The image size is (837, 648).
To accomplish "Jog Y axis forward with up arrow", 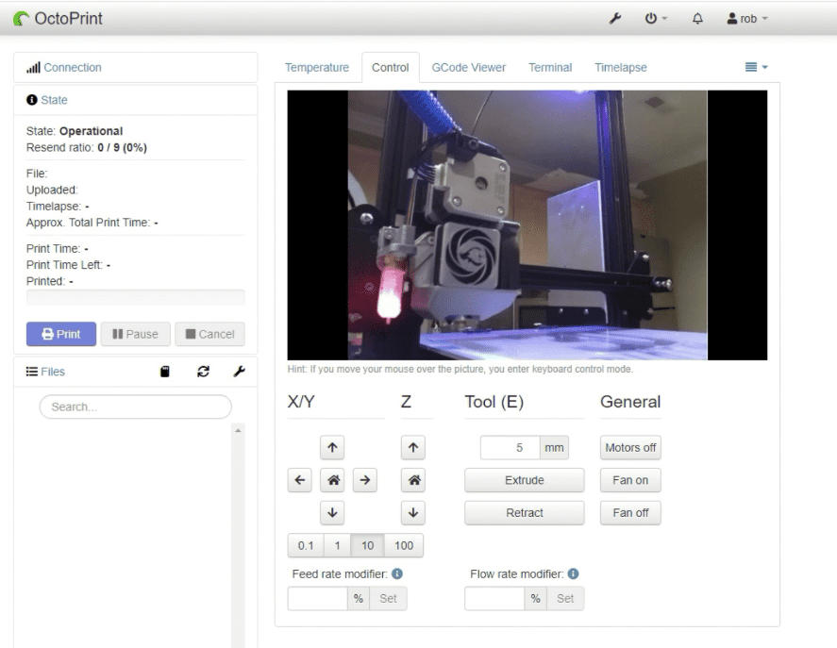I will pyautogui.click(x=332, y=447).
